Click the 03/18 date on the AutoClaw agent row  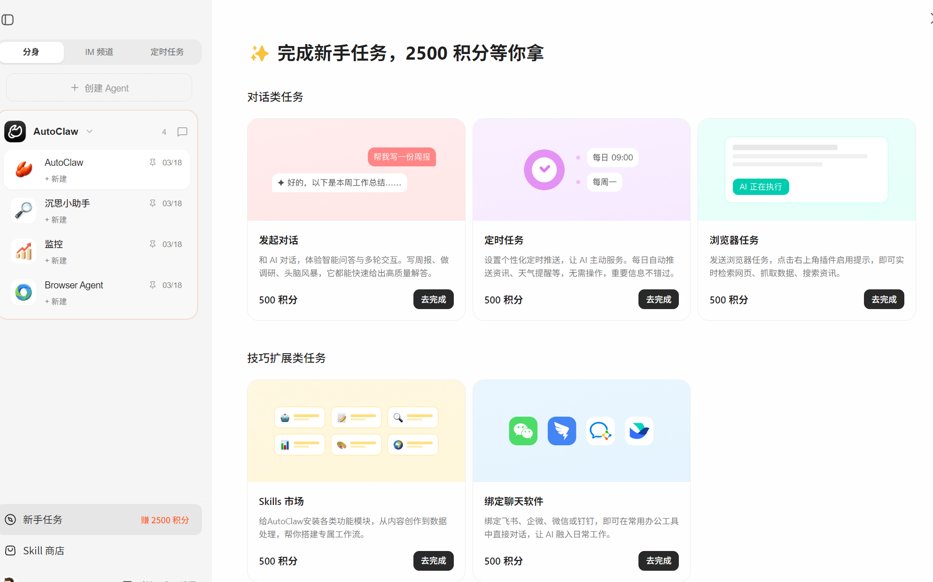172,163
